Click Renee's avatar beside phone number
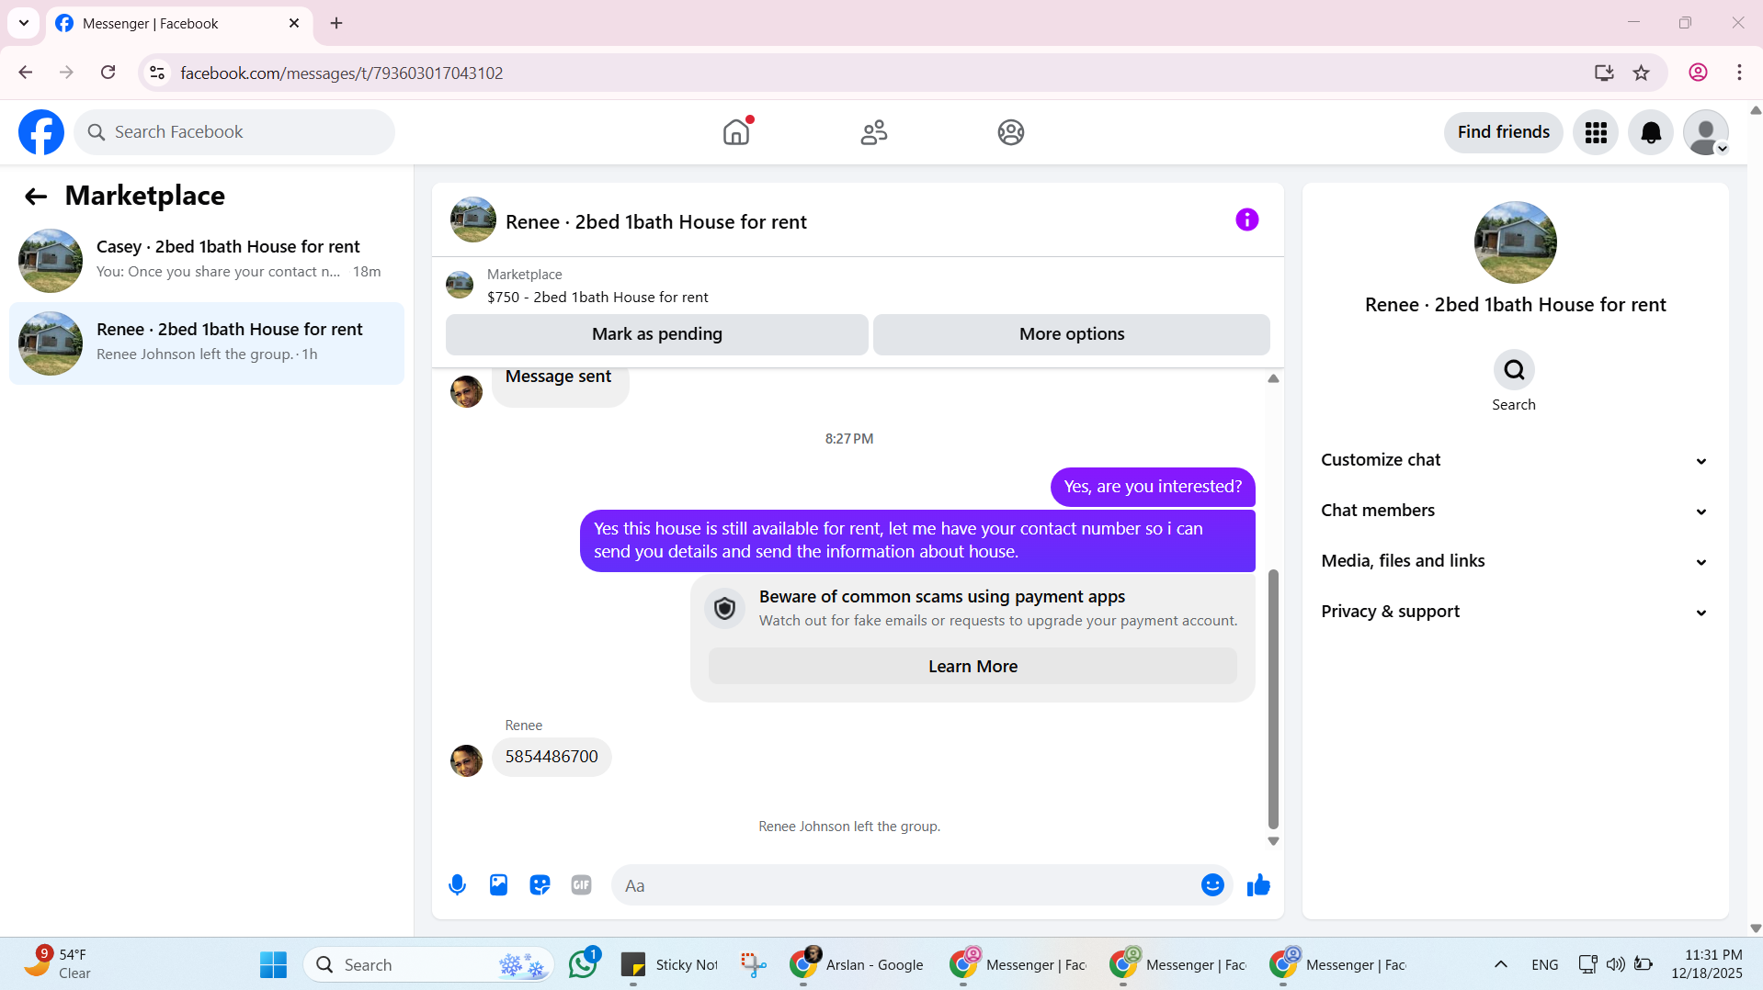This screenshot has height=990, width=1763. (466, 760)
